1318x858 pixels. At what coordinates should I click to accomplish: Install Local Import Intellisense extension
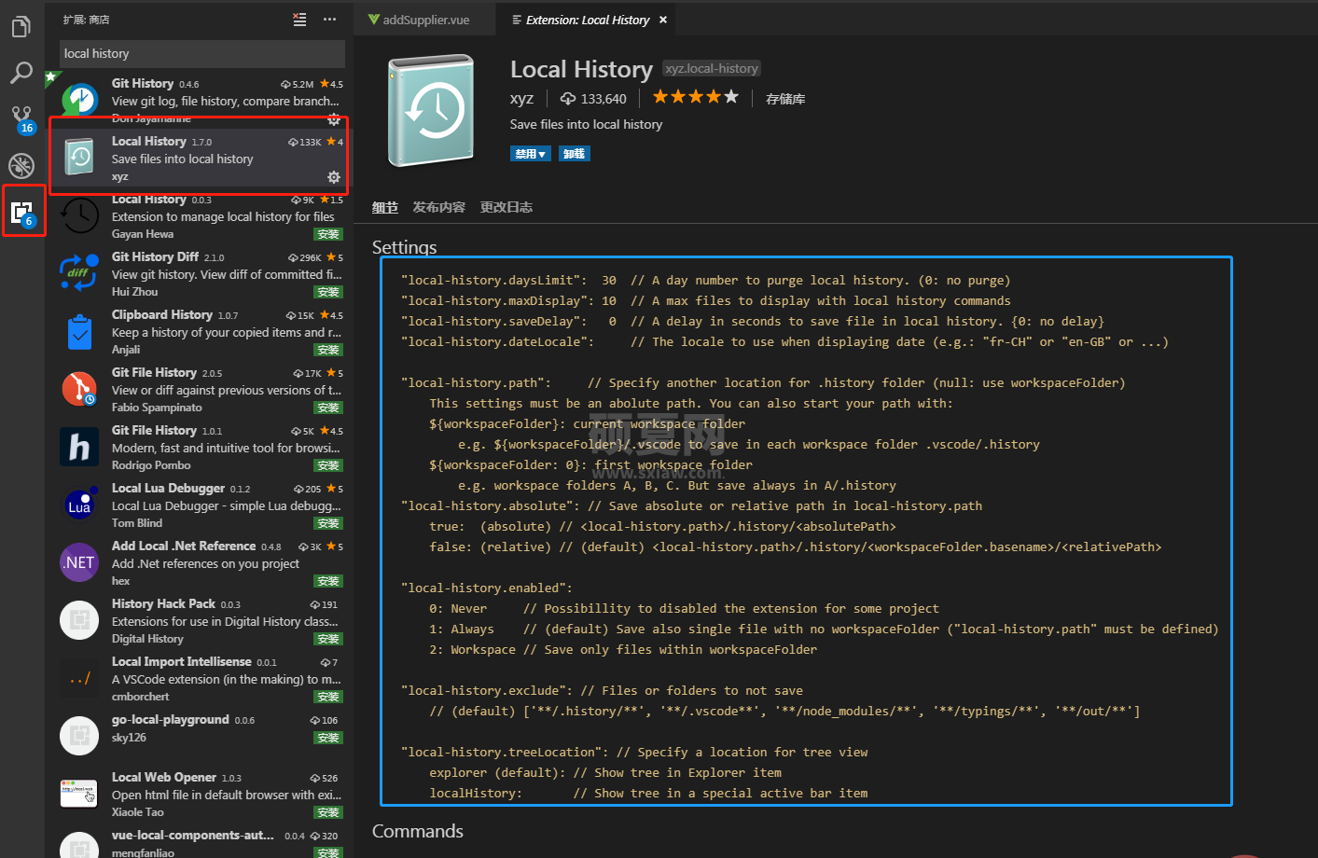[x=328, y=697]
